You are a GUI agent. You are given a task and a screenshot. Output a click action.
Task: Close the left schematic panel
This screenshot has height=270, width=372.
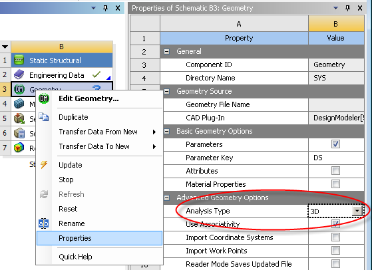click(x=118, y=8)
